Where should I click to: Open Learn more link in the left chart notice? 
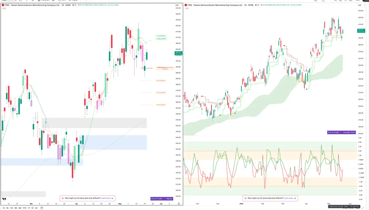106,198
